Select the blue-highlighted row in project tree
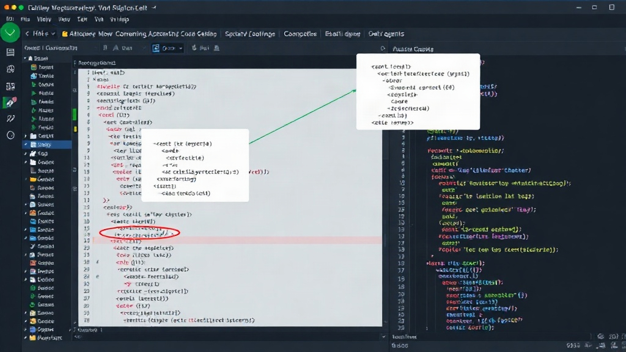This screenshot has height=352, width=626. tap(46, 144)
